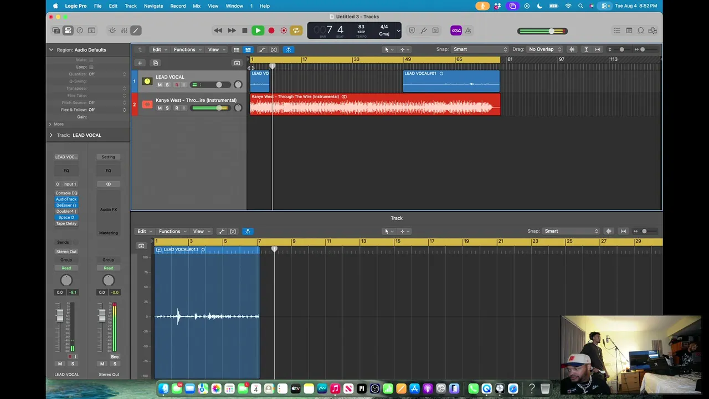The height and width of the screenshot is (399, 709).
Task: Toggle the Metronome click
Action: tap(468, 30)
